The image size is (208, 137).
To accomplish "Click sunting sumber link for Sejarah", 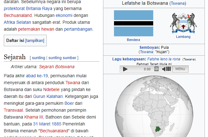I will click(x=62, y=58).
